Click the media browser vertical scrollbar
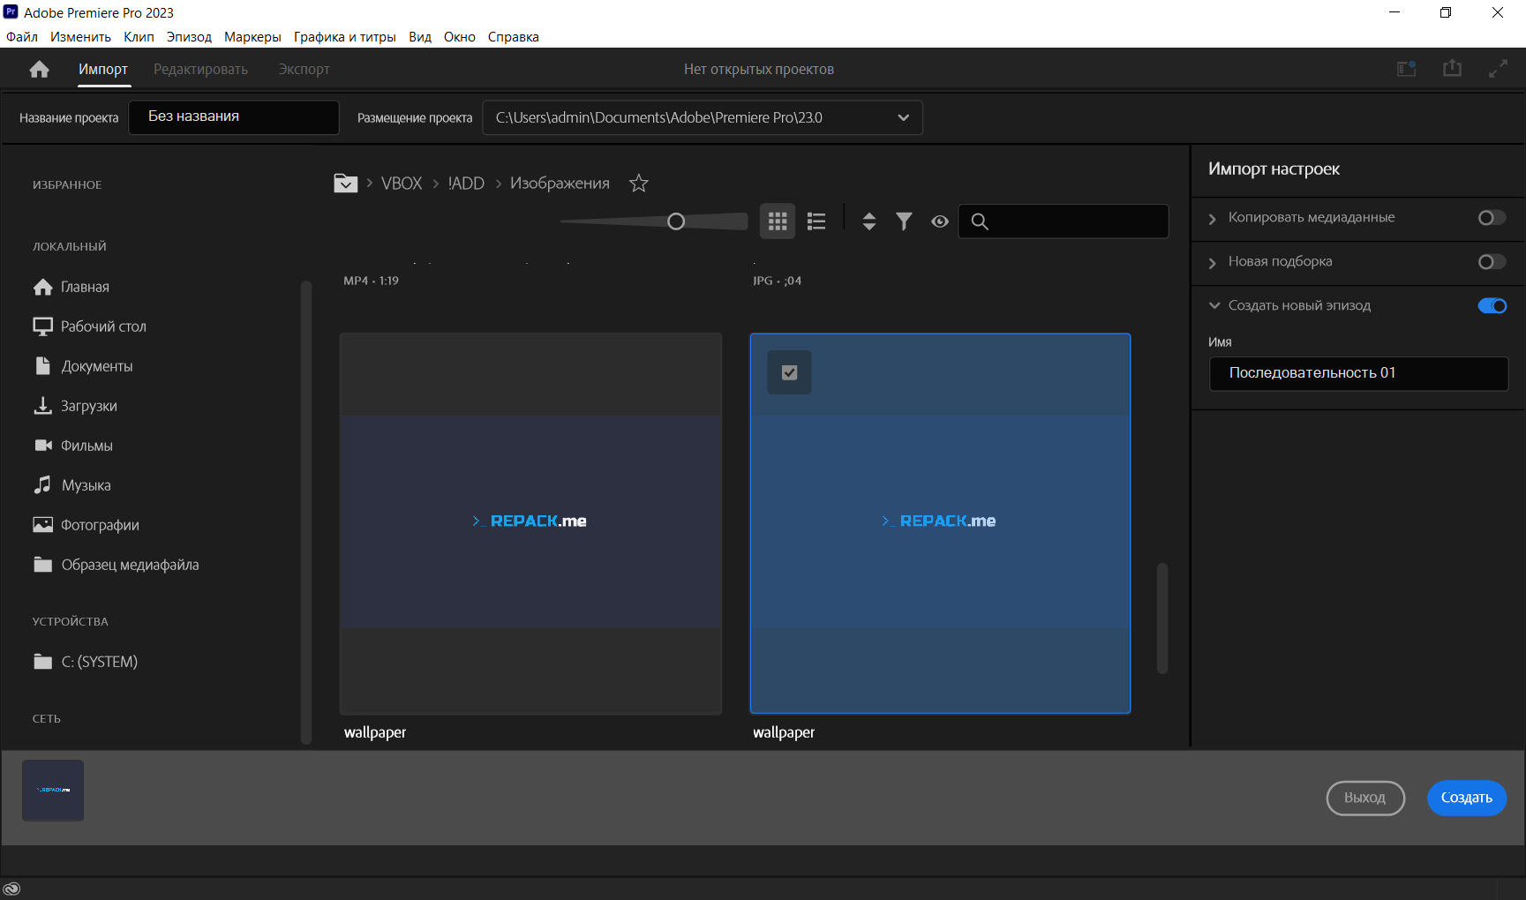The image size is (1526, 900). pos(1162,618)
